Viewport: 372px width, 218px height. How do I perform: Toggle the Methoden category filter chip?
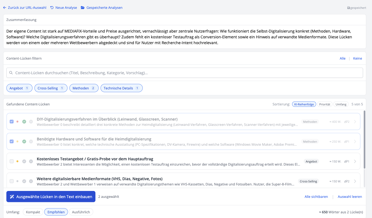point(84,88)
